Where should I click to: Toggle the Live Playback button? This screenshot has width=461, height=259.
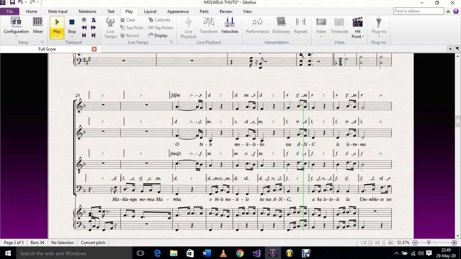point(188,28)
